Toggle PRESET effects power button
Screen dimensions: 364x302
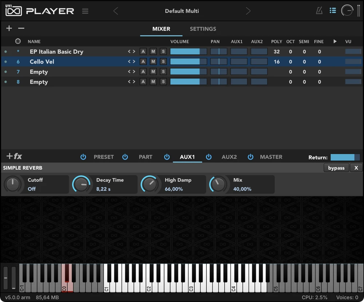pos(83,157)
